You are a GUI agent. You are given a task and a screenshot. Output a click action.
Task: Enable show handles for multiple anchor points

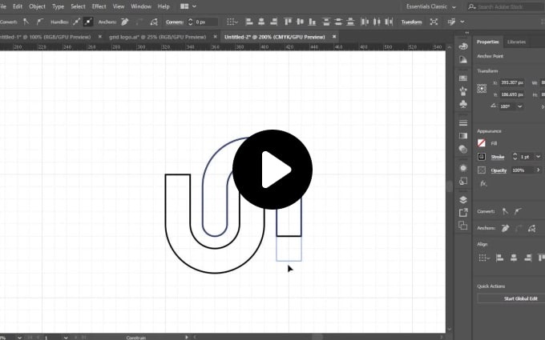76,22
